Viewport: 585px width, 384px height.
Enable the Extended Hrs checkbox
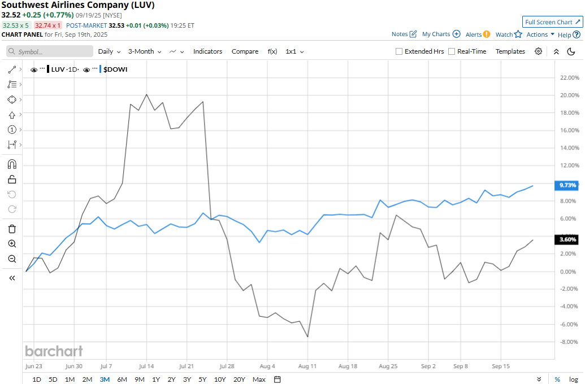click(x=399, y=51)
